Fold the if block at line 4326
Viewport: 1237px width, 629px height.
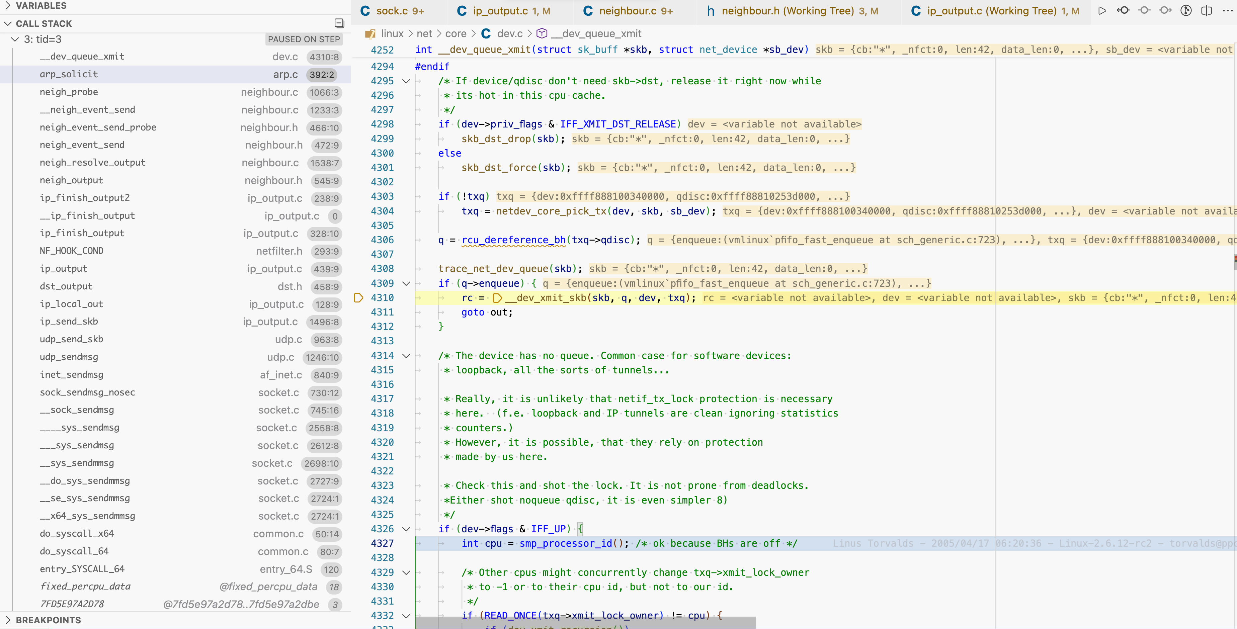(406, 529)
